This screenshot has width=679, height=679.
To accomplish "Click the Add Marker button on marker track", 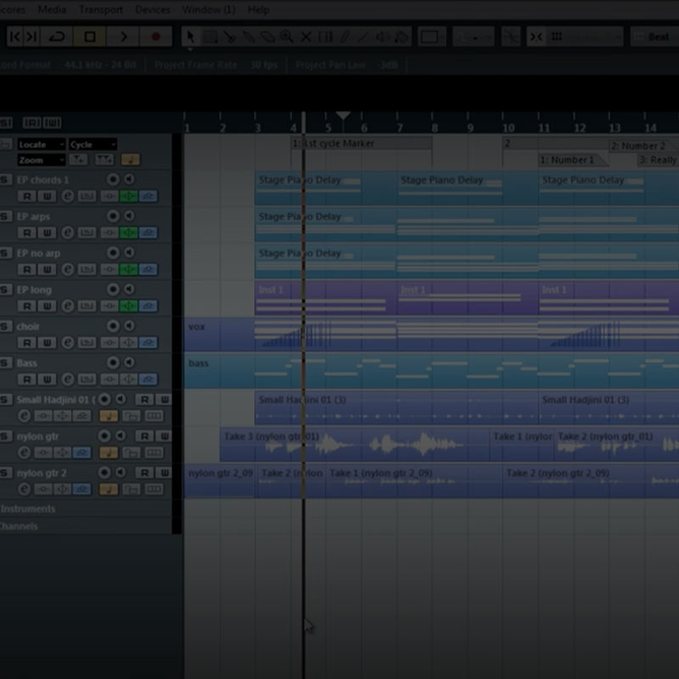I will (x=78, y=160).
